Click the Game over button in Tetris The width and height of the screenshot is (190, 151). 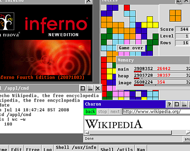(x=131, y=48)
